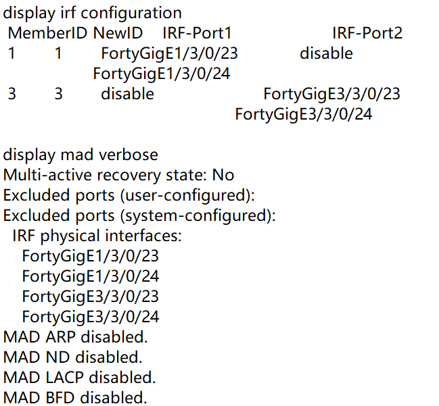Click FortyGigE3/3/0/24 under IRF physical interfaces
Image resolution: width=439 pixels, height=406 pixels.
[91, 317]
